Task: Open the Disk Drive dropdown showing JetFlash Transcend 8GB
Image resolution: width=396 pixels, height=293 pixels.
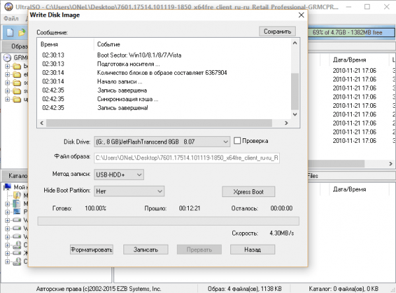Action: pos(162,142)
